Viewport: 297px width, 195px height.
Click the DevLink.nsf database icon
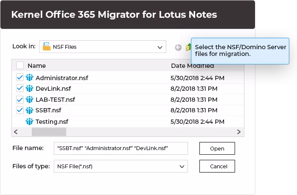click(29, 89)
